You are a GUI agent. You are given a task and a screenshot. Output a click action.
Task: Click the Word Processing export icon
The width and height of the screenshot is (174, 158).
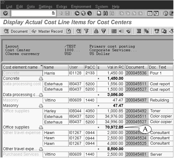(157, 31)
